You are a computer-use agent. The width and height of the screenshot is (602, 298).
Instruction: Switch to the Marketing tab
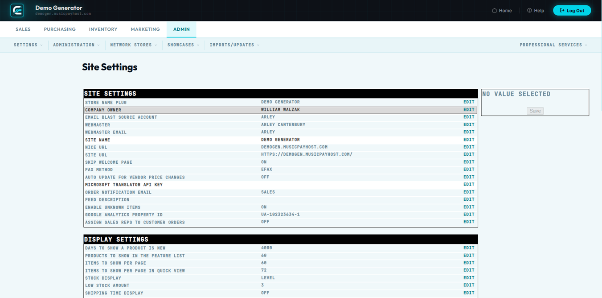pos(145,29)
